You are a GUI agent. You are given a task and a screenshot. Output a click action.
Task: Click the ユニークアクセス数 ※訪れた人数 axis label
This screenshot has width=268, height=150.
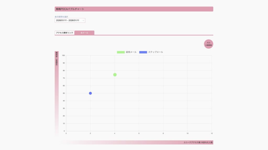(198, 142)
